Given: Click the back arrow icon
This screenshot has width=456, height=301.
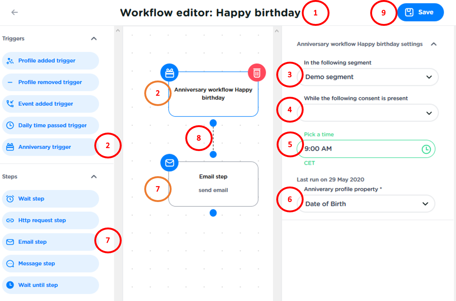Looking at the screenshot, I should click(14, 12).
